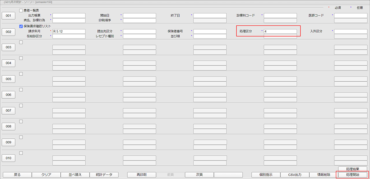
Task: Click the 処理開始 button
Action: [352, 175]
